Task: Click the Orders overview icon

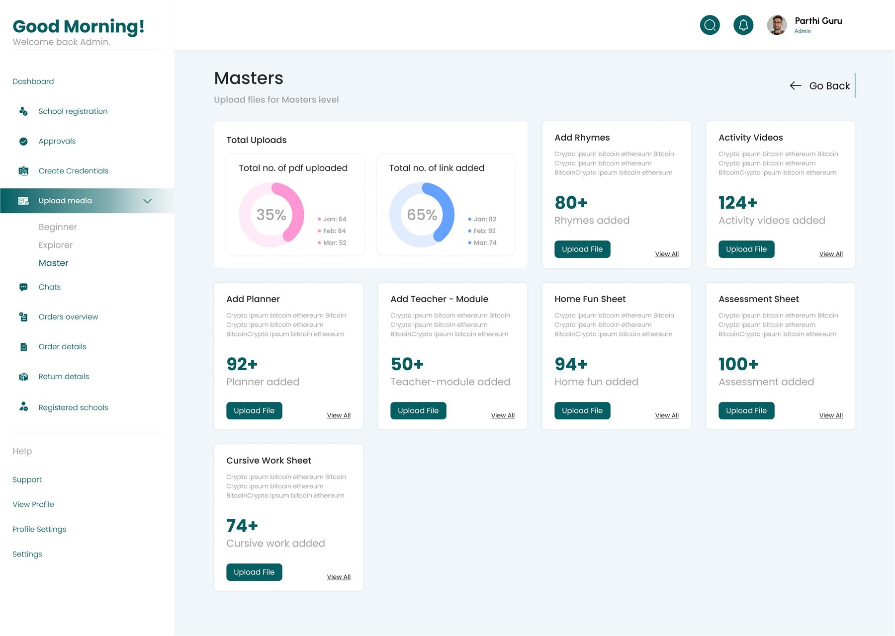Action: coord(23,317)
